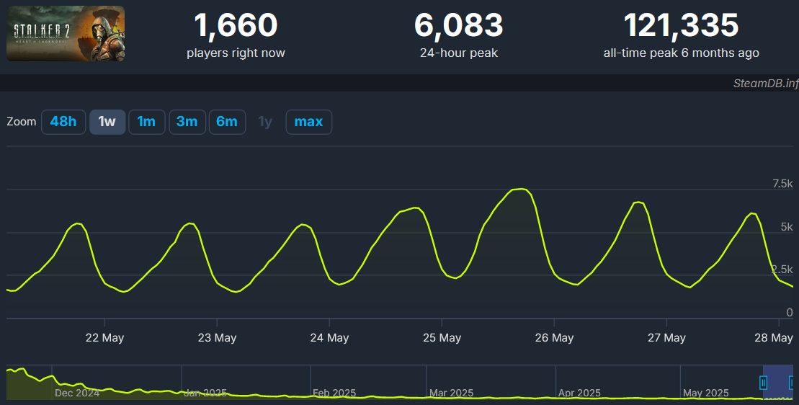Click the Apr 2025 navigator label
The image size is (799, 405).
tap(579, 393)
